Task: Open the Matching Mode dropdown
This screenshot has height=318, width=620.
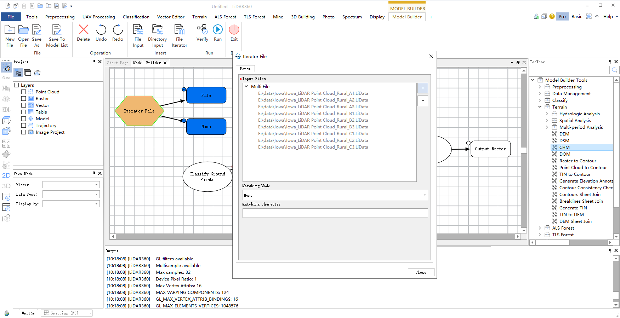Action: 335,195
